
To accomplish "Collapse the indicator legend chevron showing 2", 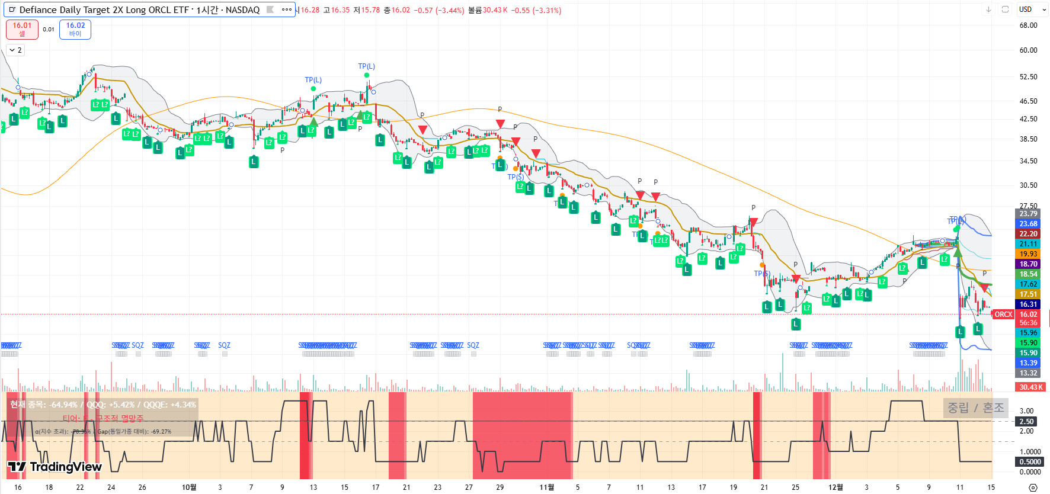I will pos(16,50).
